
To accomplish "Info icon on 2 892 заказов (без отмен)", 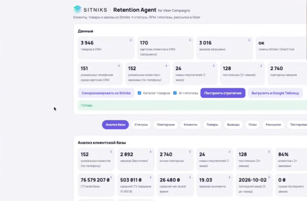I will [x=150, y=152].
